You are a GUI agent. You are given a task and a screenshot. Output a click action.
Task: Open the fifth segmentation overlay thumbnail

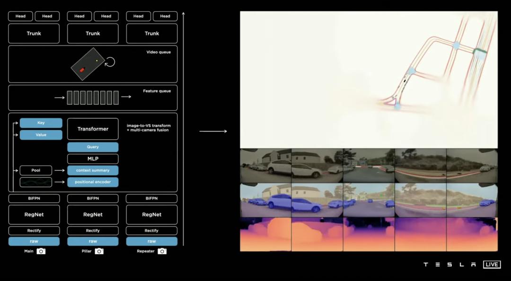(x=472, y=200)
